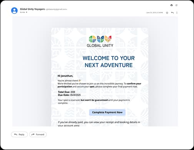Click the sender profile avatar

click(x=14, y=10)
